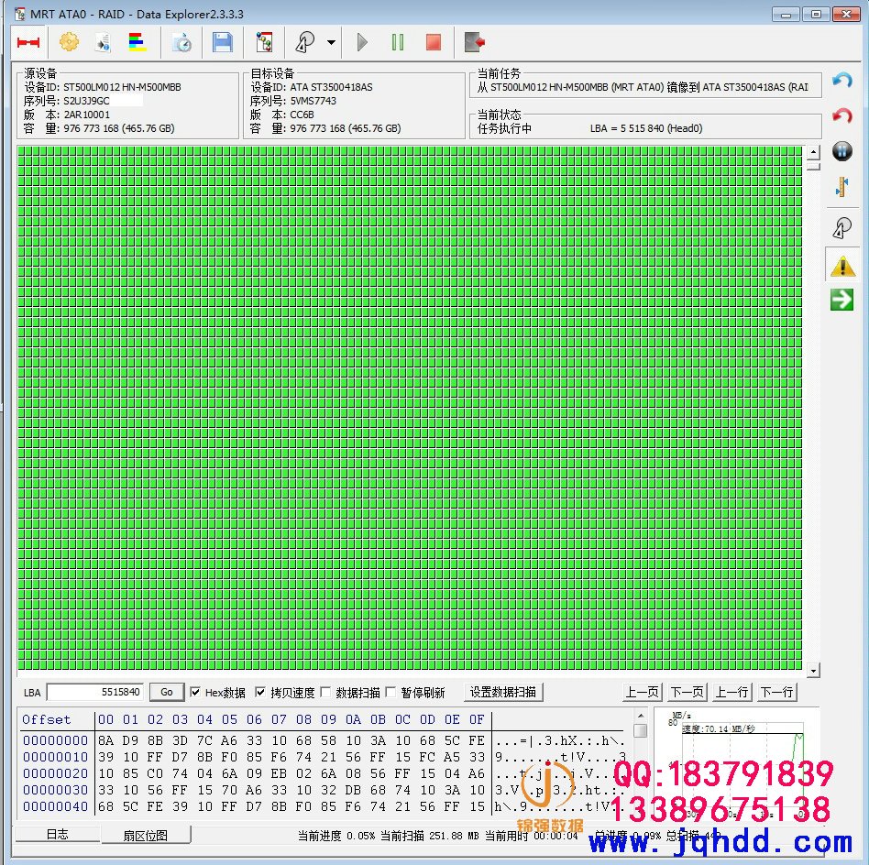The height and width of the screenshot is (865, 869).
Task: Click target firmware version CC6B
Action: (302, 115)
